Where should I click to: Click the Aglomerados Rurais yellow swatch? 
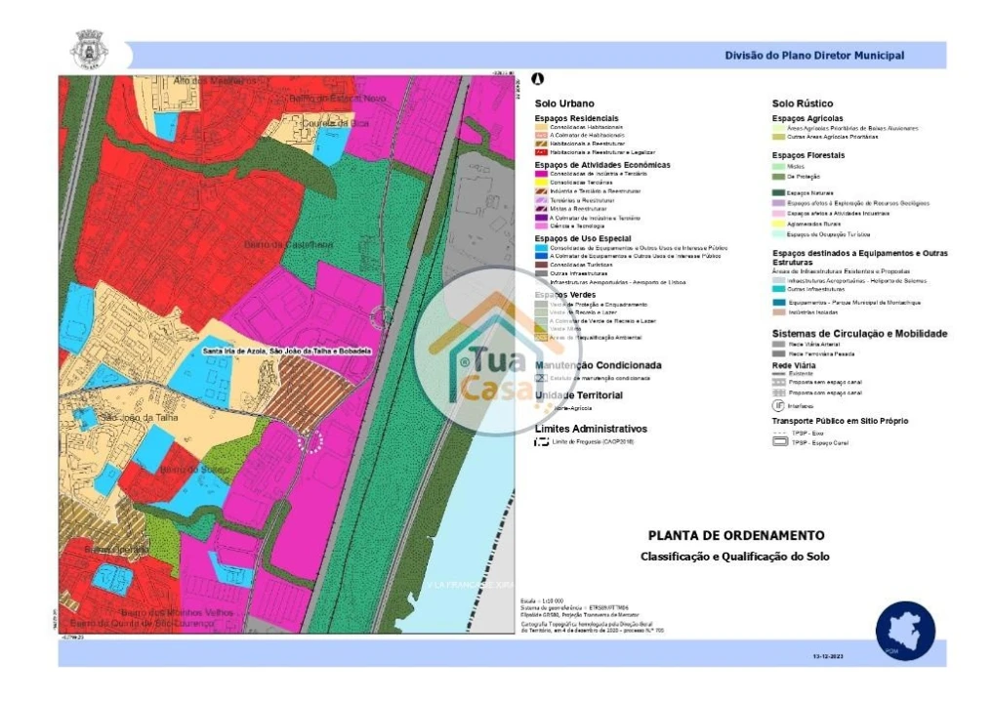coord(778,225)
